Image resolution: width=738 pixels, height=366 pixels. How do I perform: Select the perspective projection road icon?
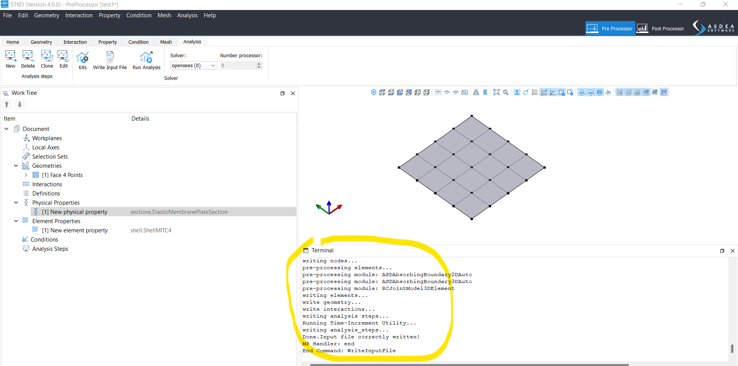[x=476, y=92]
